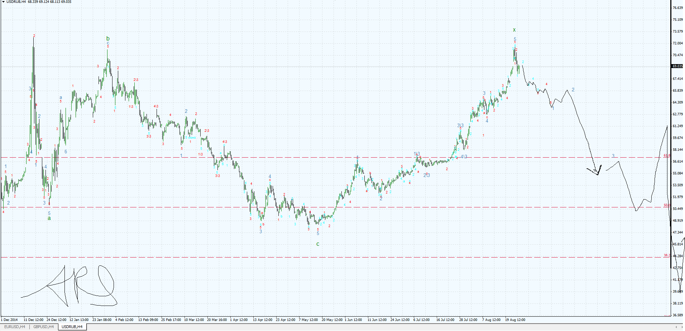685x331 pixels.
Task: Select the 38.2 Fibonacci level label
Action: click(x=667, y=255)
